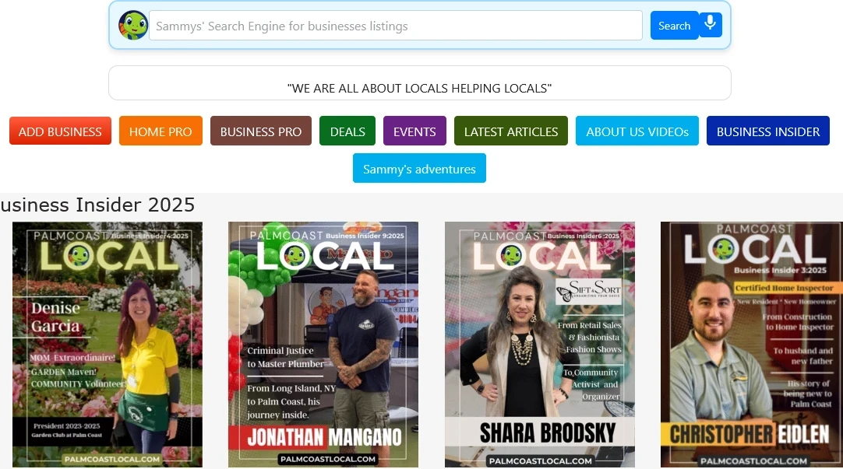
Task: Select the HOME PRO button
Action: pyautogui.click(x=160, y=131)
